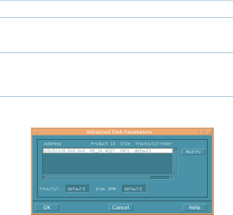
Task: Focus the Disk RPM input field
Action: coord(134,189)
